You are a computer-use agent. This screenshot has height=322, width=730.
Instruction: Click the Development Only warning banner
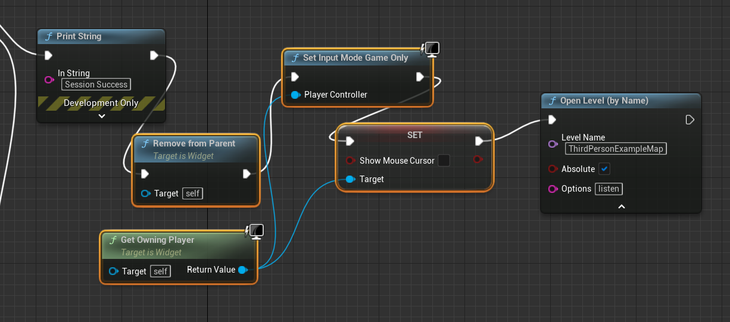click(101, 103)
